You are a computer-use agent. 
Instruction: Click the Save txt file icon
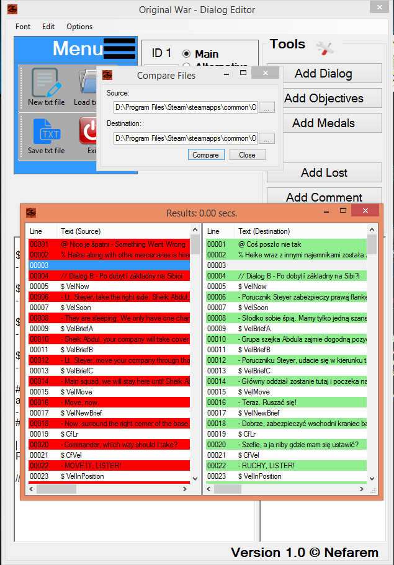pyautogui.click(x=47, y=131)
